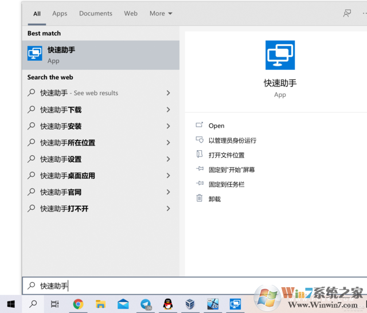Click the Mail envelope taskbar icon
The image size is (367, 313).
click(x=123, y=304)
